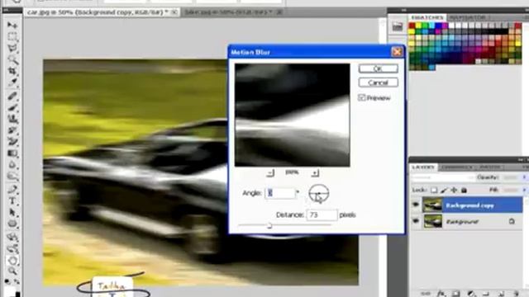Image resolution: width=529 pixels, height=297 pixels.
Task: Select the Horizontal Type tool
Action: (12, 201)
